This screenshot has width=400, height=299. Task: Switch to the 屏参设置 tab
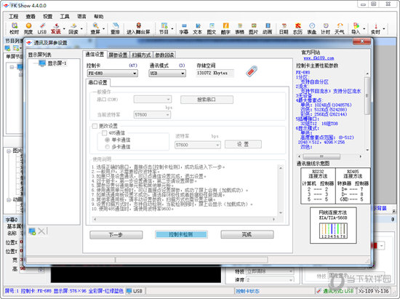(x=118, y=55)
